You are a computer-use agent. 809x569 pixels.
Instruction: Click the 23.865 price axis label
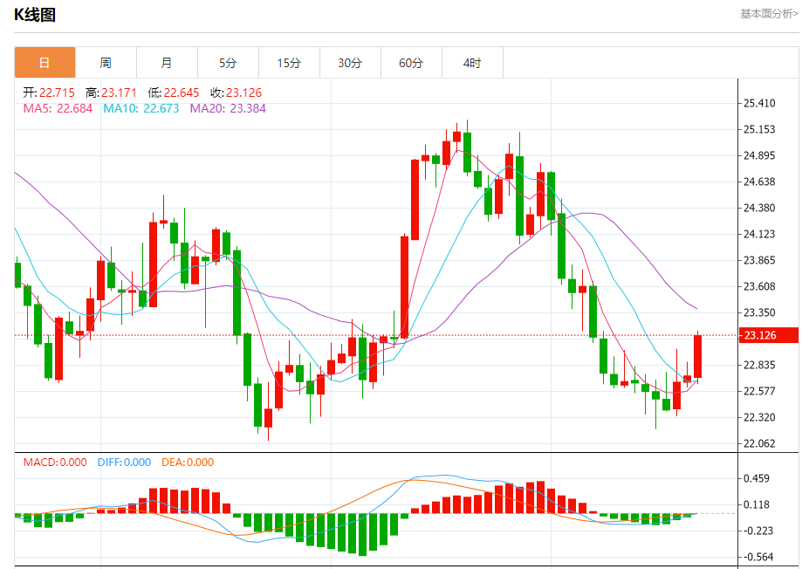759,260
